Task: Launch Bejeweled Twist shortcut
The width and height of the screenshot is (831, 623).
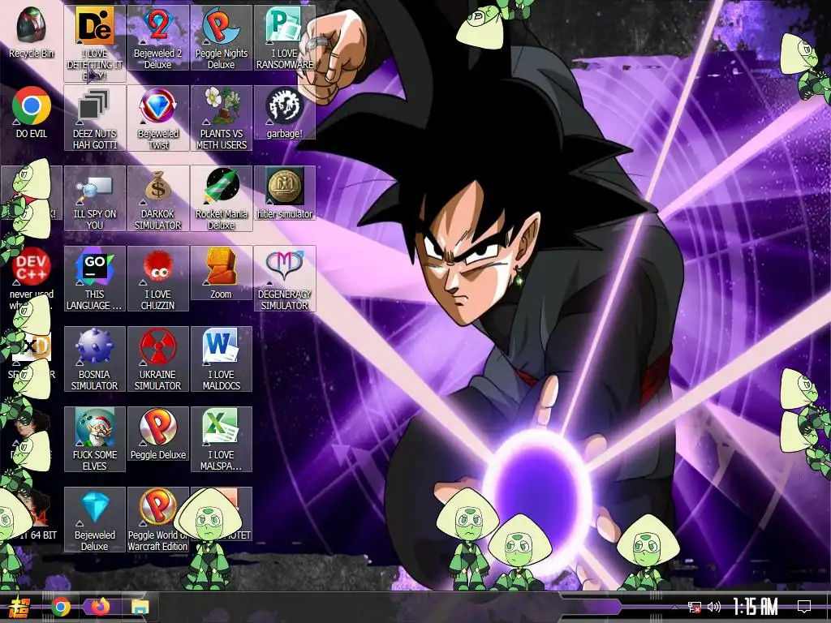Action: point(158,118)
